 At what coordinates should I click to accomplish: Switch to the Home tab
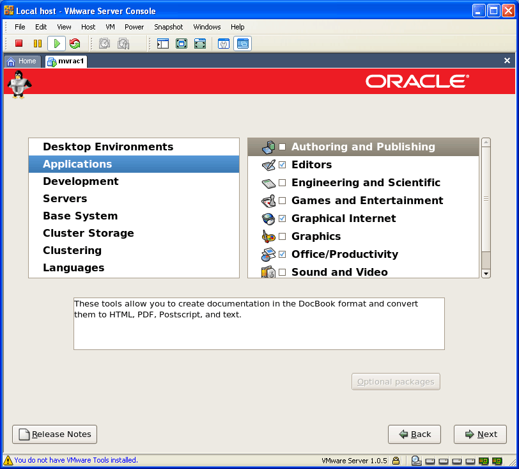coord(22,61)
